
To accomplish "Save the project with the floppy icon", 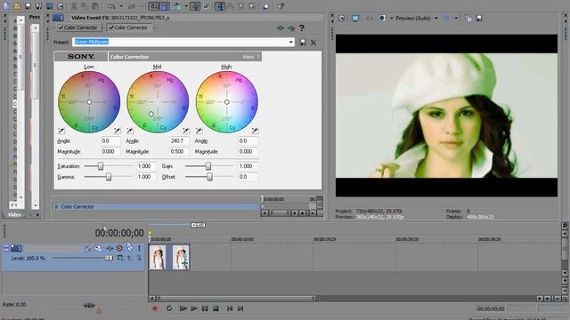I will 28,6.
